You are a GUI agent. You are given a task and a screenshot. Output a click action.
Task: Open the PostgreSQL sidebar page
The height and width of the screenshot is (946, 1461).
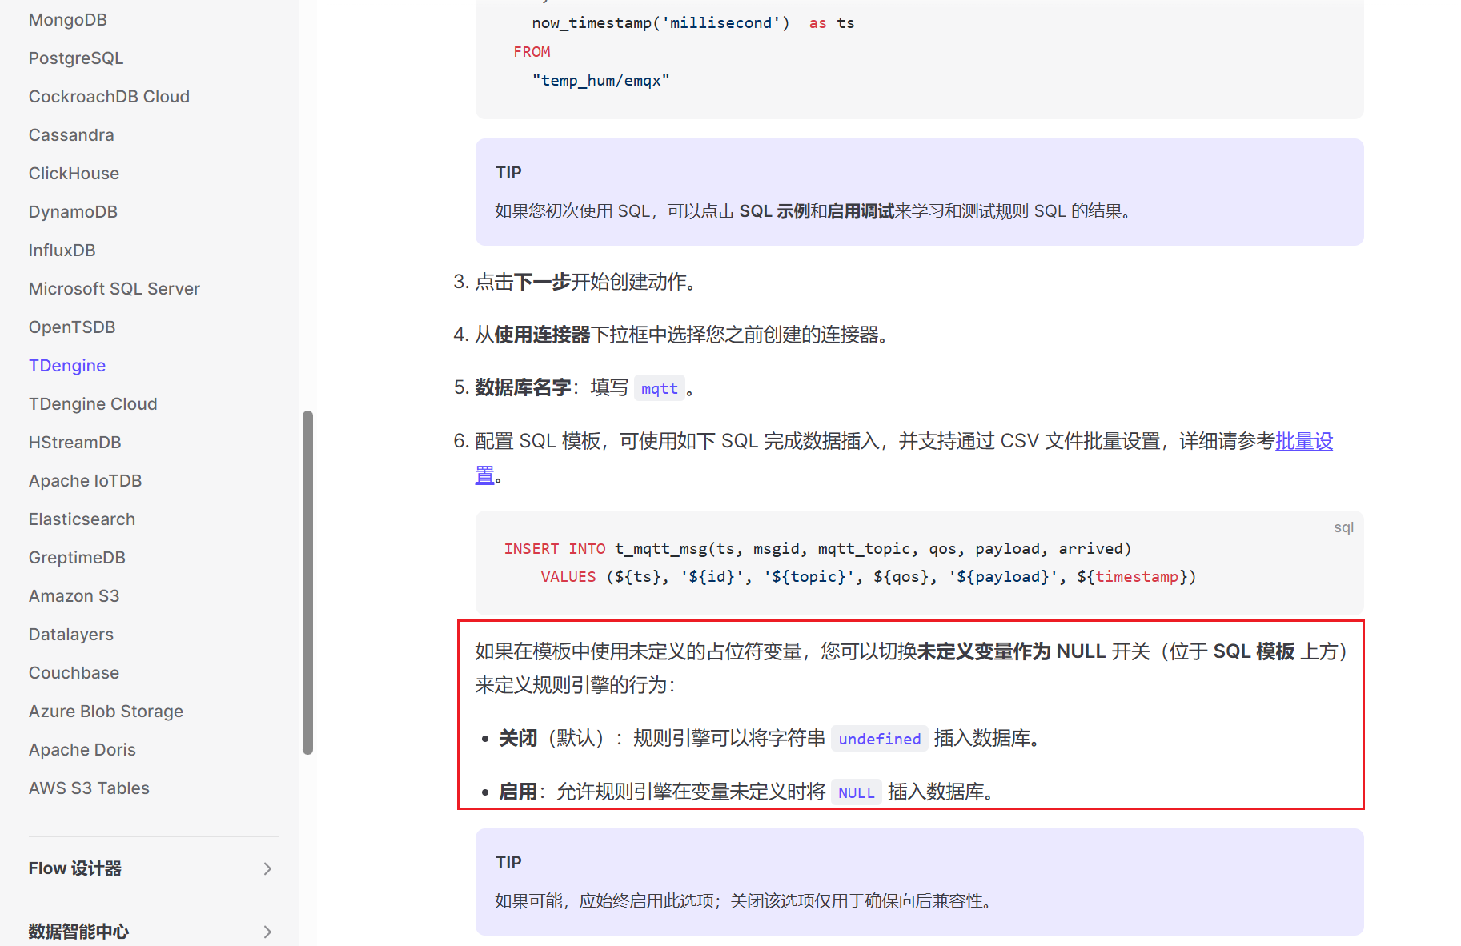click(76, 58)
